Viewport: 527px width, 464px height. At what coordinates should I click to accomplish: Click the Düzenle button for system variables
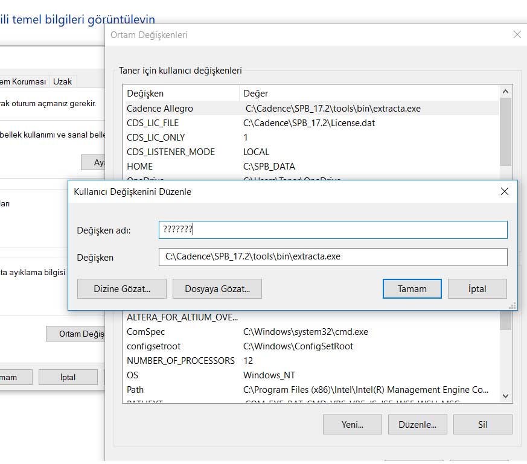point(417,424)
